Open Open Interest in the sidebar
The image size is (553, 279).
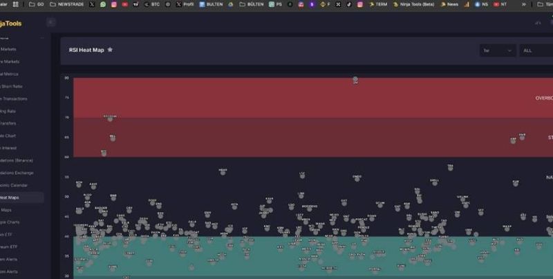coord(8,148)
